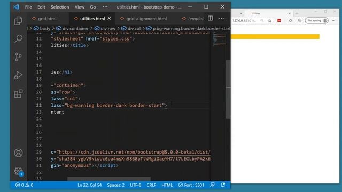
Task: Click the "container" text on line 19
Action: [69, 85]
